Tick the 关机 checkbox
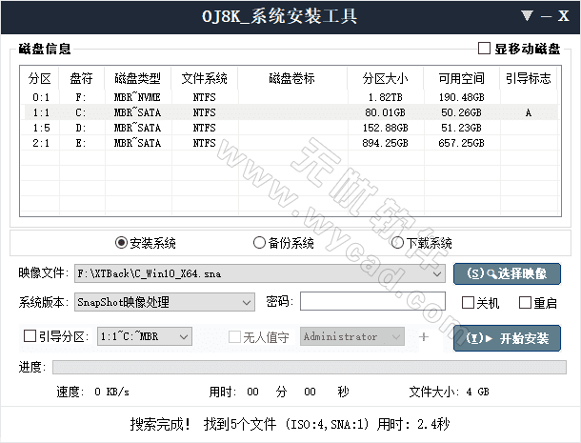The width and height of the screenshot is (581, 443). [468, 303]
